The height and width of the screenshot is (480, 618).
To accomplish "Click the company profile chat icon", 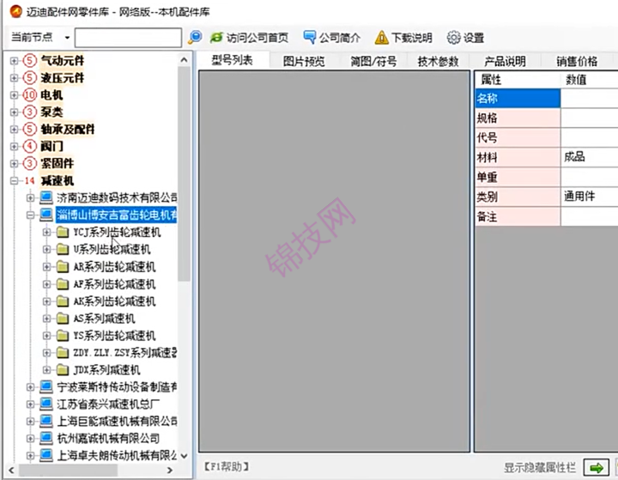I will point(309,38).
